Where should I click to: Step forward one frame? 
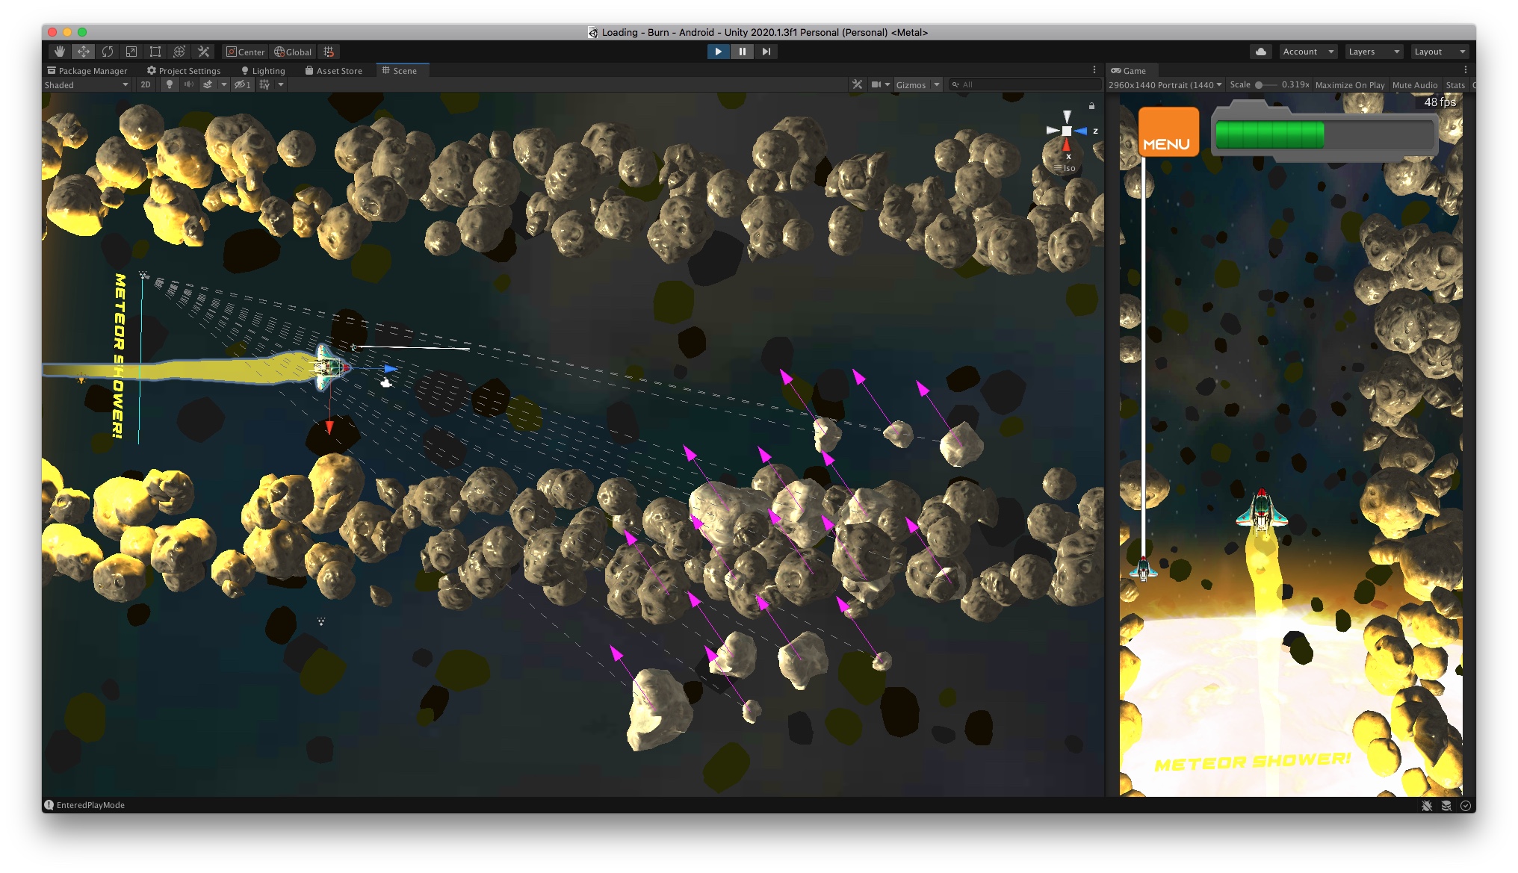point(766,52)
